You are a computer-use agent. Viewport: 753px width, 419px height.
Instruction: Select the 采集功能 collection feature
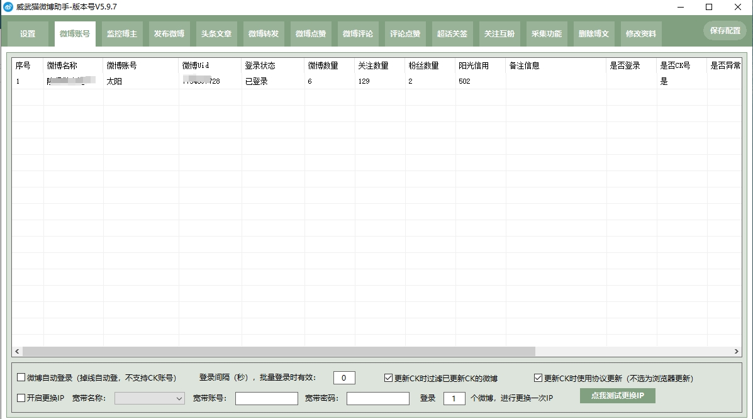pos(546,34)
